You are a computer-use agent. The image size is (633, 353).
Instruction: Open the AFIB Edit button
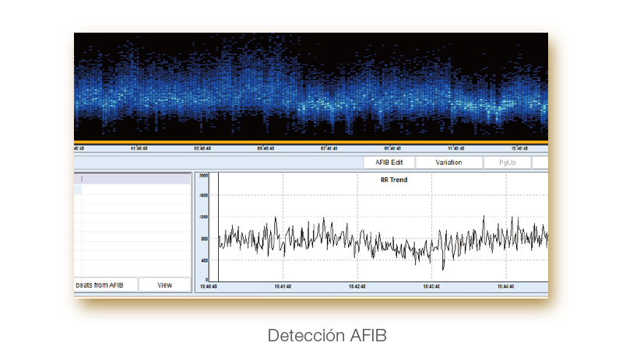(x=389, y=163)
